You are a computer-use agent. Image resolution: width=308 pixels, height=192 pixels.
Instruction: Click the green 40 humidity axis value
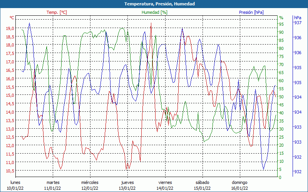[281, 113]
